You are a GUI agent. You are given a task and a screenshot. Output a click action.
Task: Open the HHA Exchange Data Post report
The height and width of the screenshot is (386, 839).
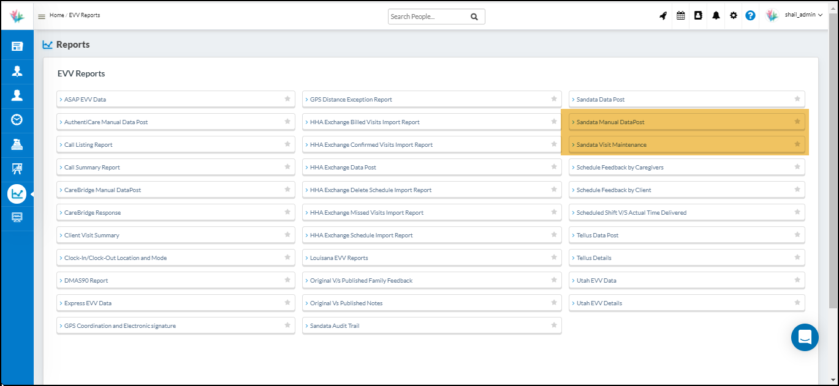(x=343, y=168)
